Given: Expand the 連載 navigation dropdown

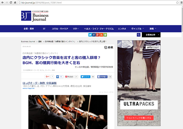Looking at the screenshot, I should pos(153,29).
